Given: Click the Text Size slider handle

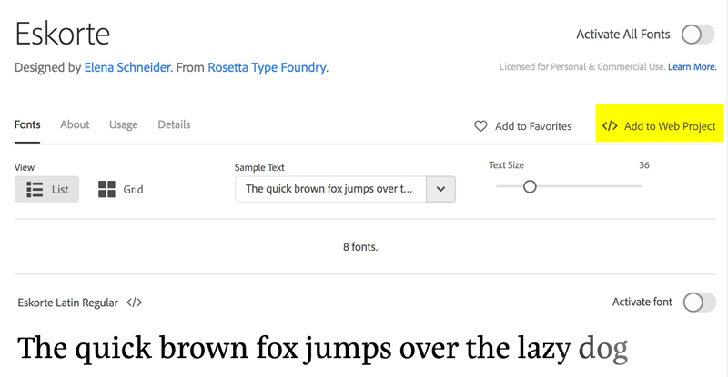Looking at the screenshot, I should pos(530,186).
